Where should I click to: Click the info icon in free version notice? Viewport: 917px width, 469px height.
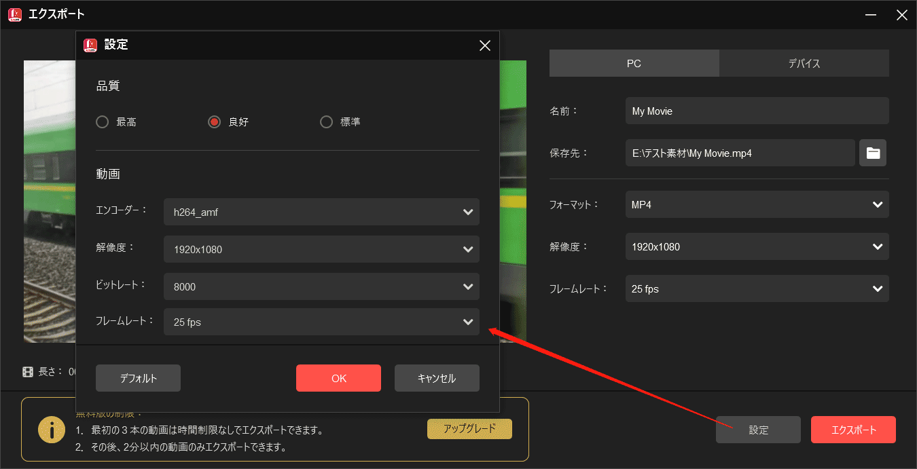point(52,429)
